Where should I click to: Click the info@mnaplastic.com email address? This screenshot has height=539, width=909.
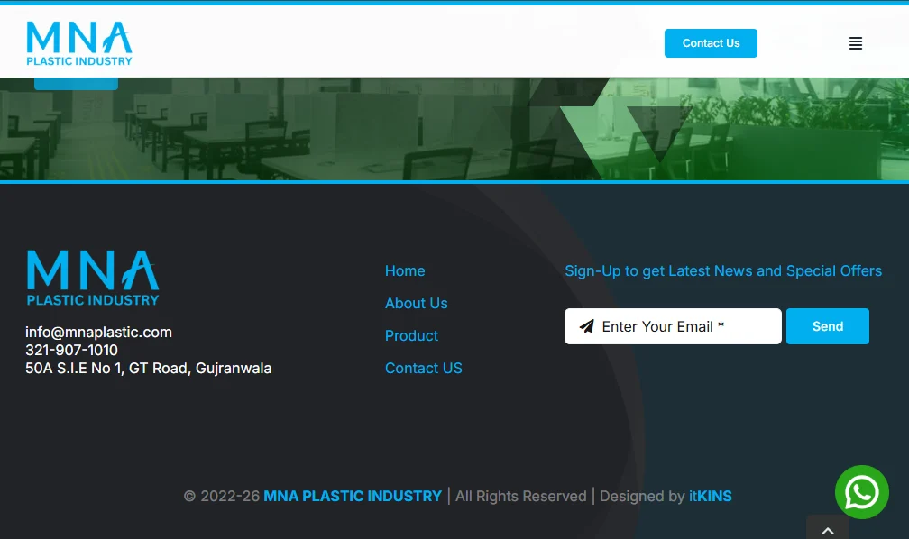click(x=98, y=332)
